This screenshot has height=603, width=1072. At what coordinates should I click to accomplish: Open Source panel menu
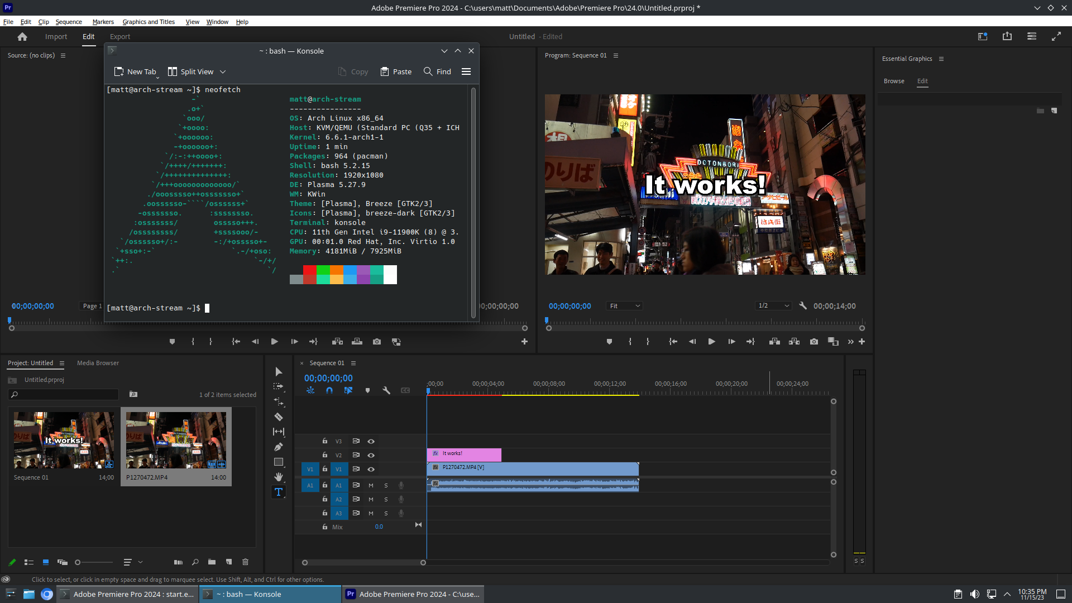pyautogui.click(x=63, y=56)
